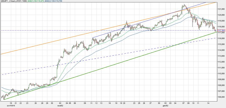Click the highest candlestick peak above 121,000
Viewport: 226px width, 108px height.
(185, 4)
